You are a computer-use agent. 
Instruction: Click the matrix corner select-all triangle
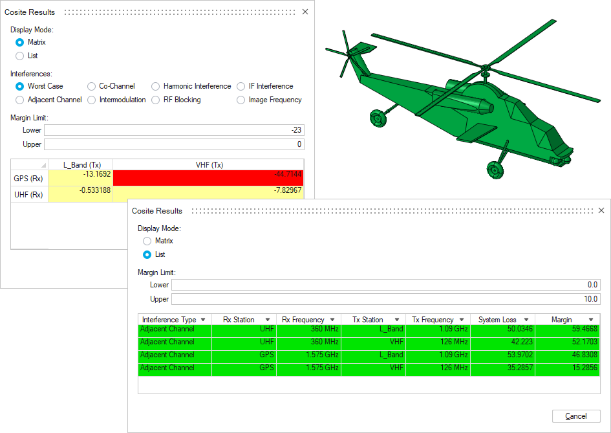pos(43,165)
